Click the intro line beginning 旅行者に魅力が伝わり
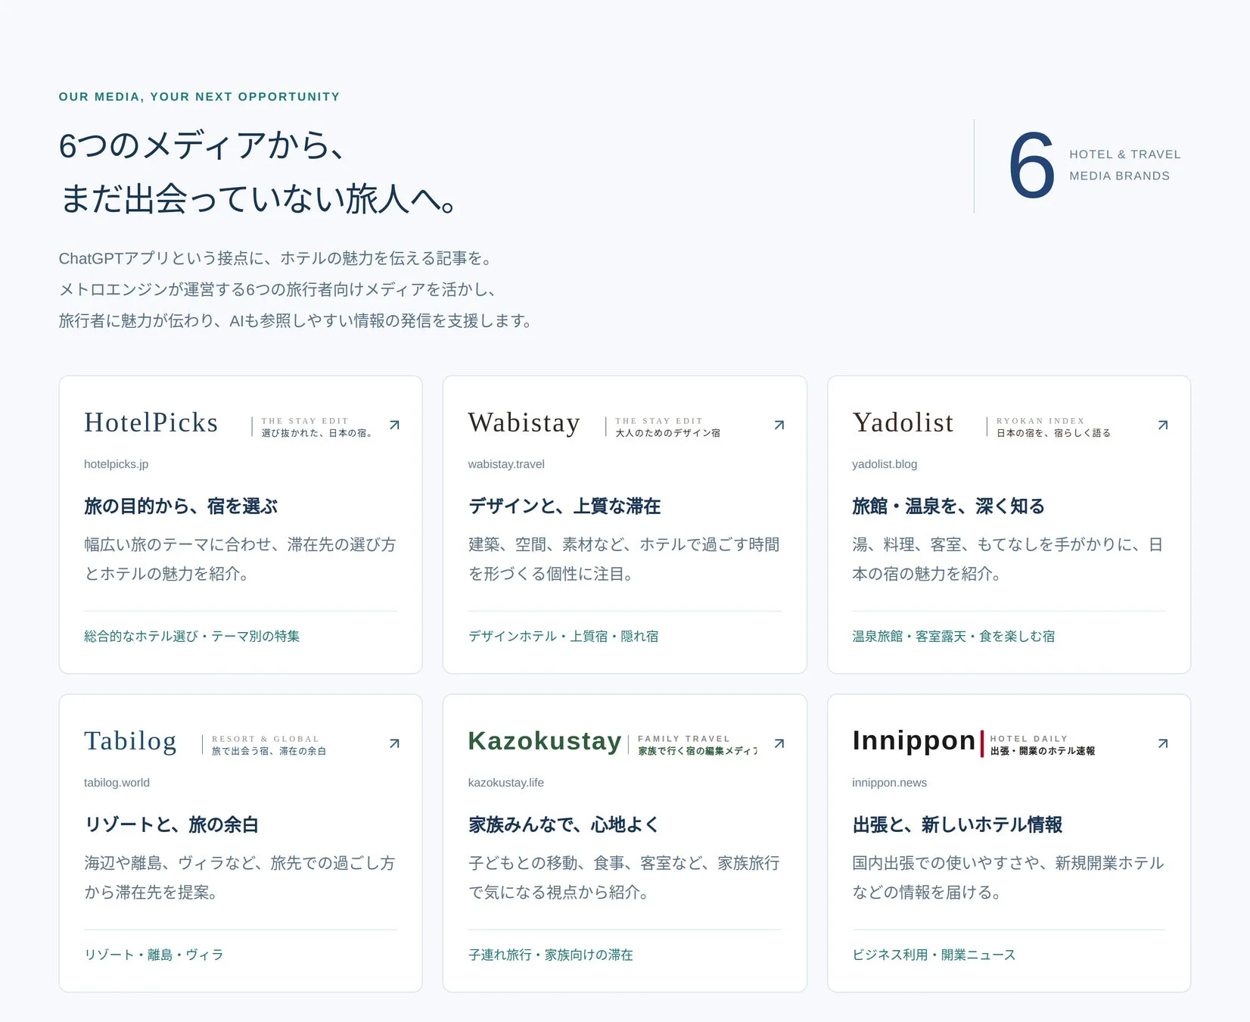Image resolution: width=1250 pixels, height=1022 pixels. point(297,321)
